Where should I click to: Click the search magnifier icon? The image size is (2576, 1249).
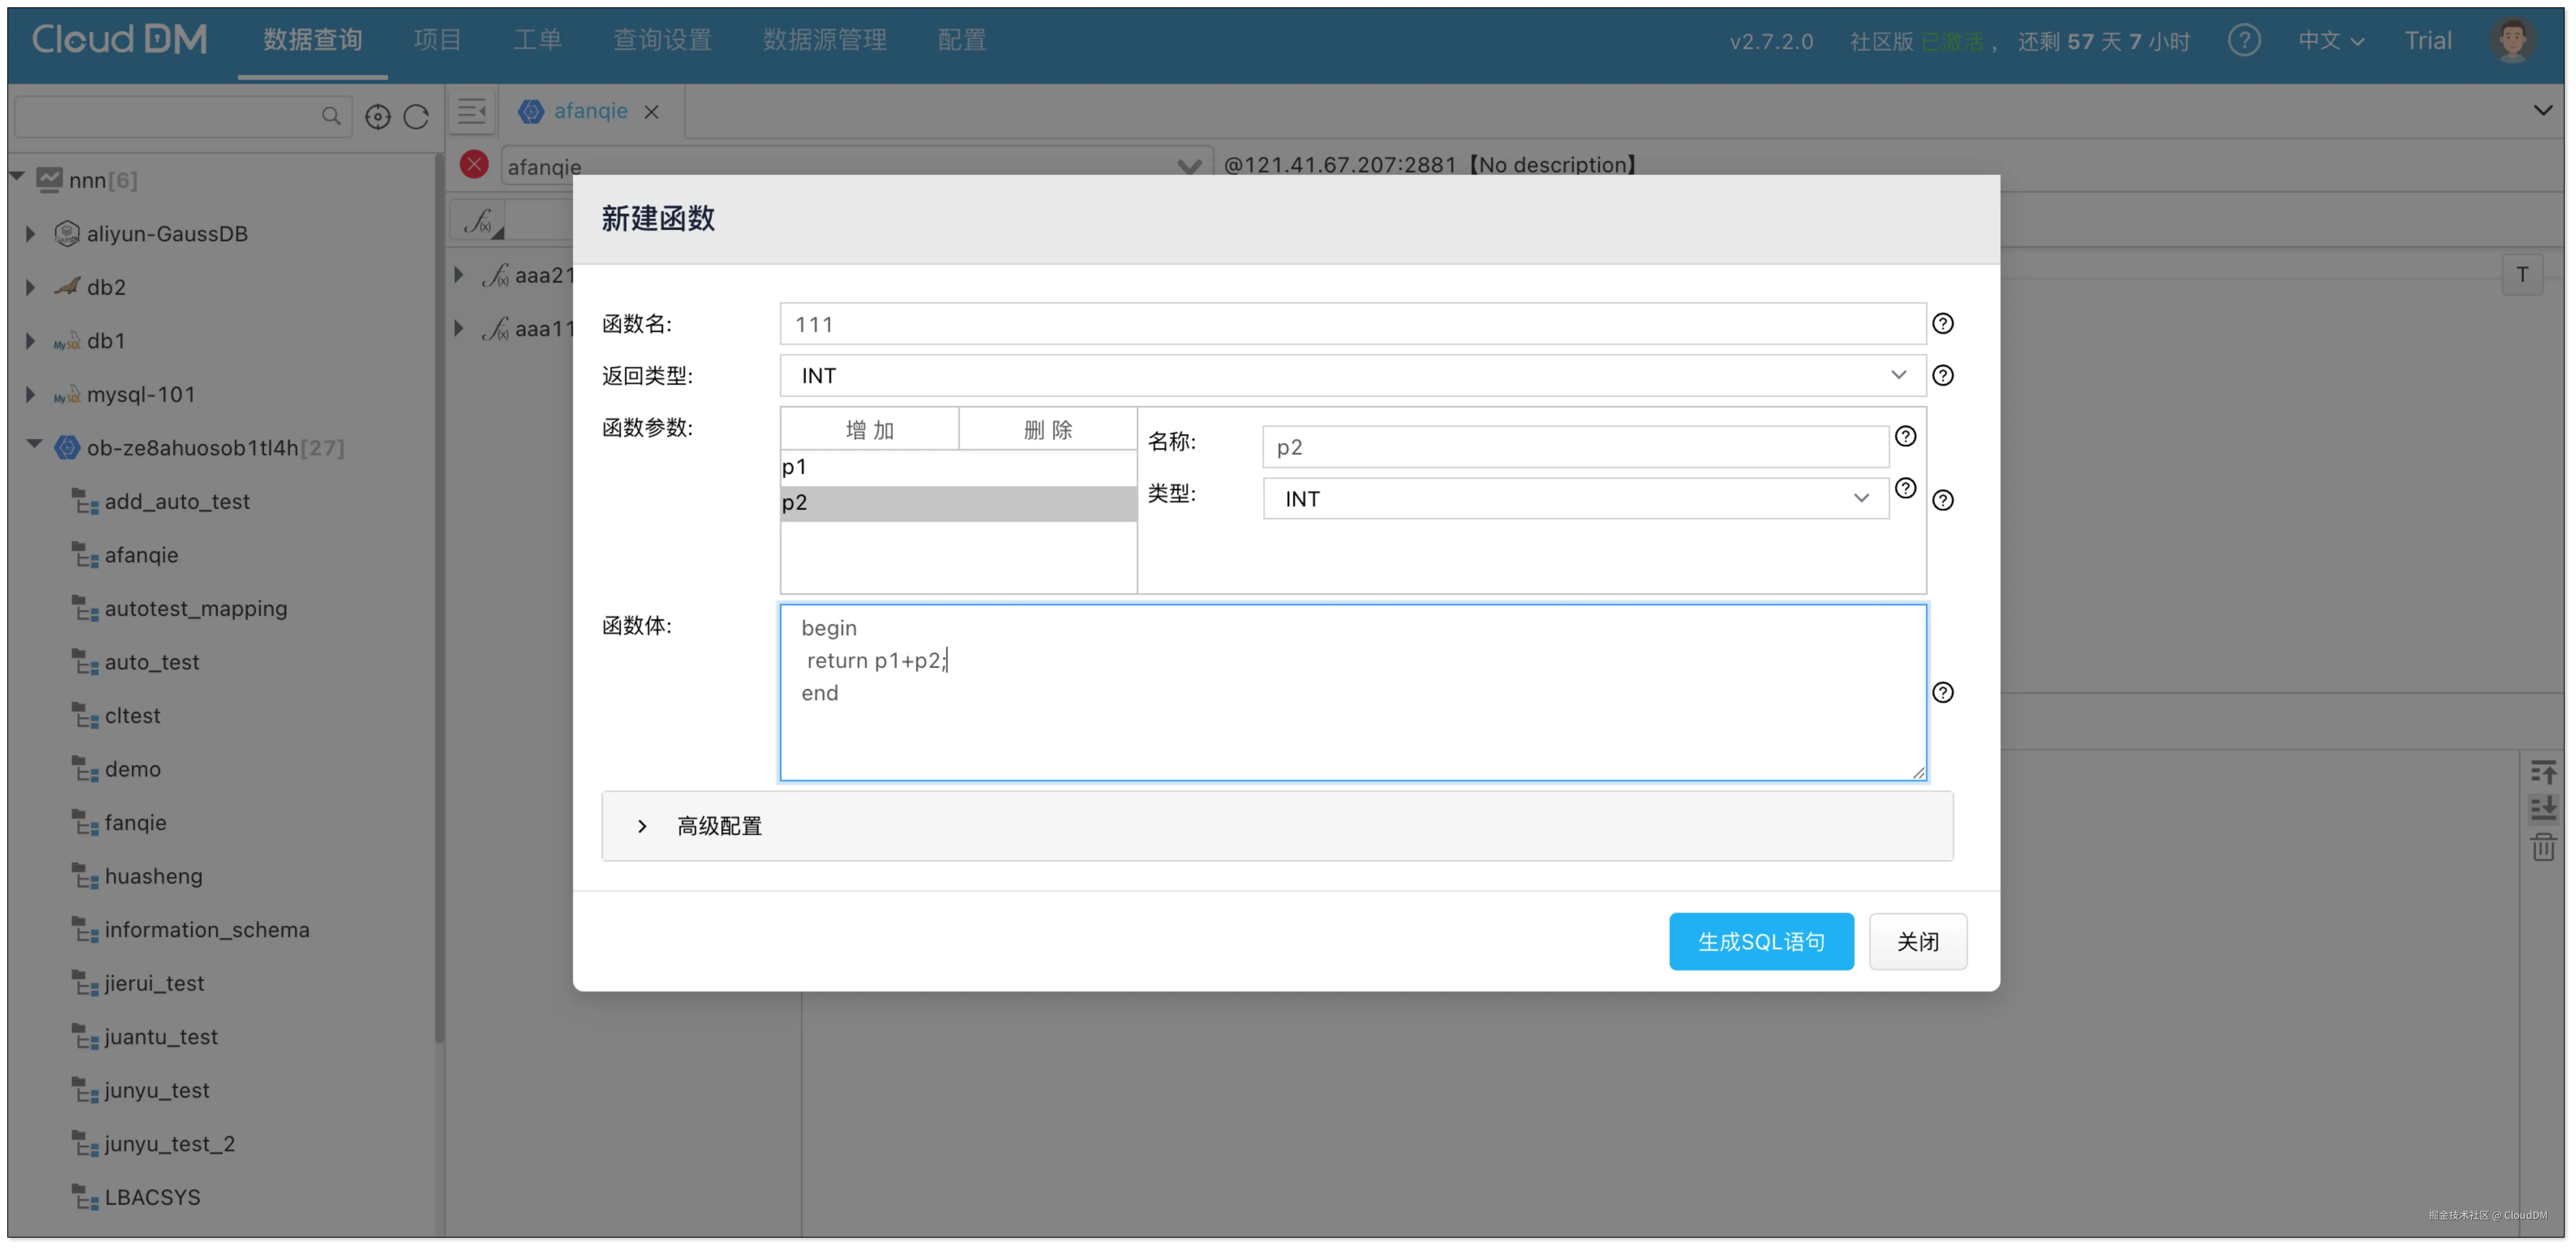[331, 116]
